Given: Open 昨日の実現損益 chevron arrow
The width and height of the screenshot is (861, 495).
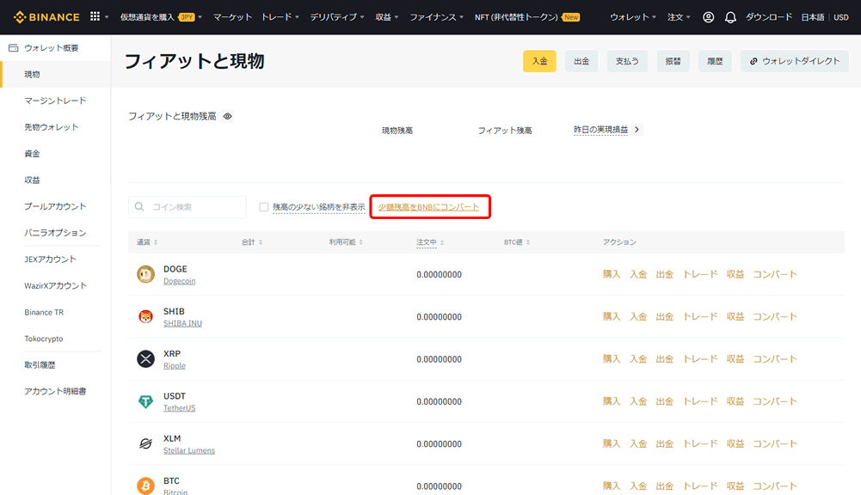Looking at the screenshot, I should [x=637, y=130].
